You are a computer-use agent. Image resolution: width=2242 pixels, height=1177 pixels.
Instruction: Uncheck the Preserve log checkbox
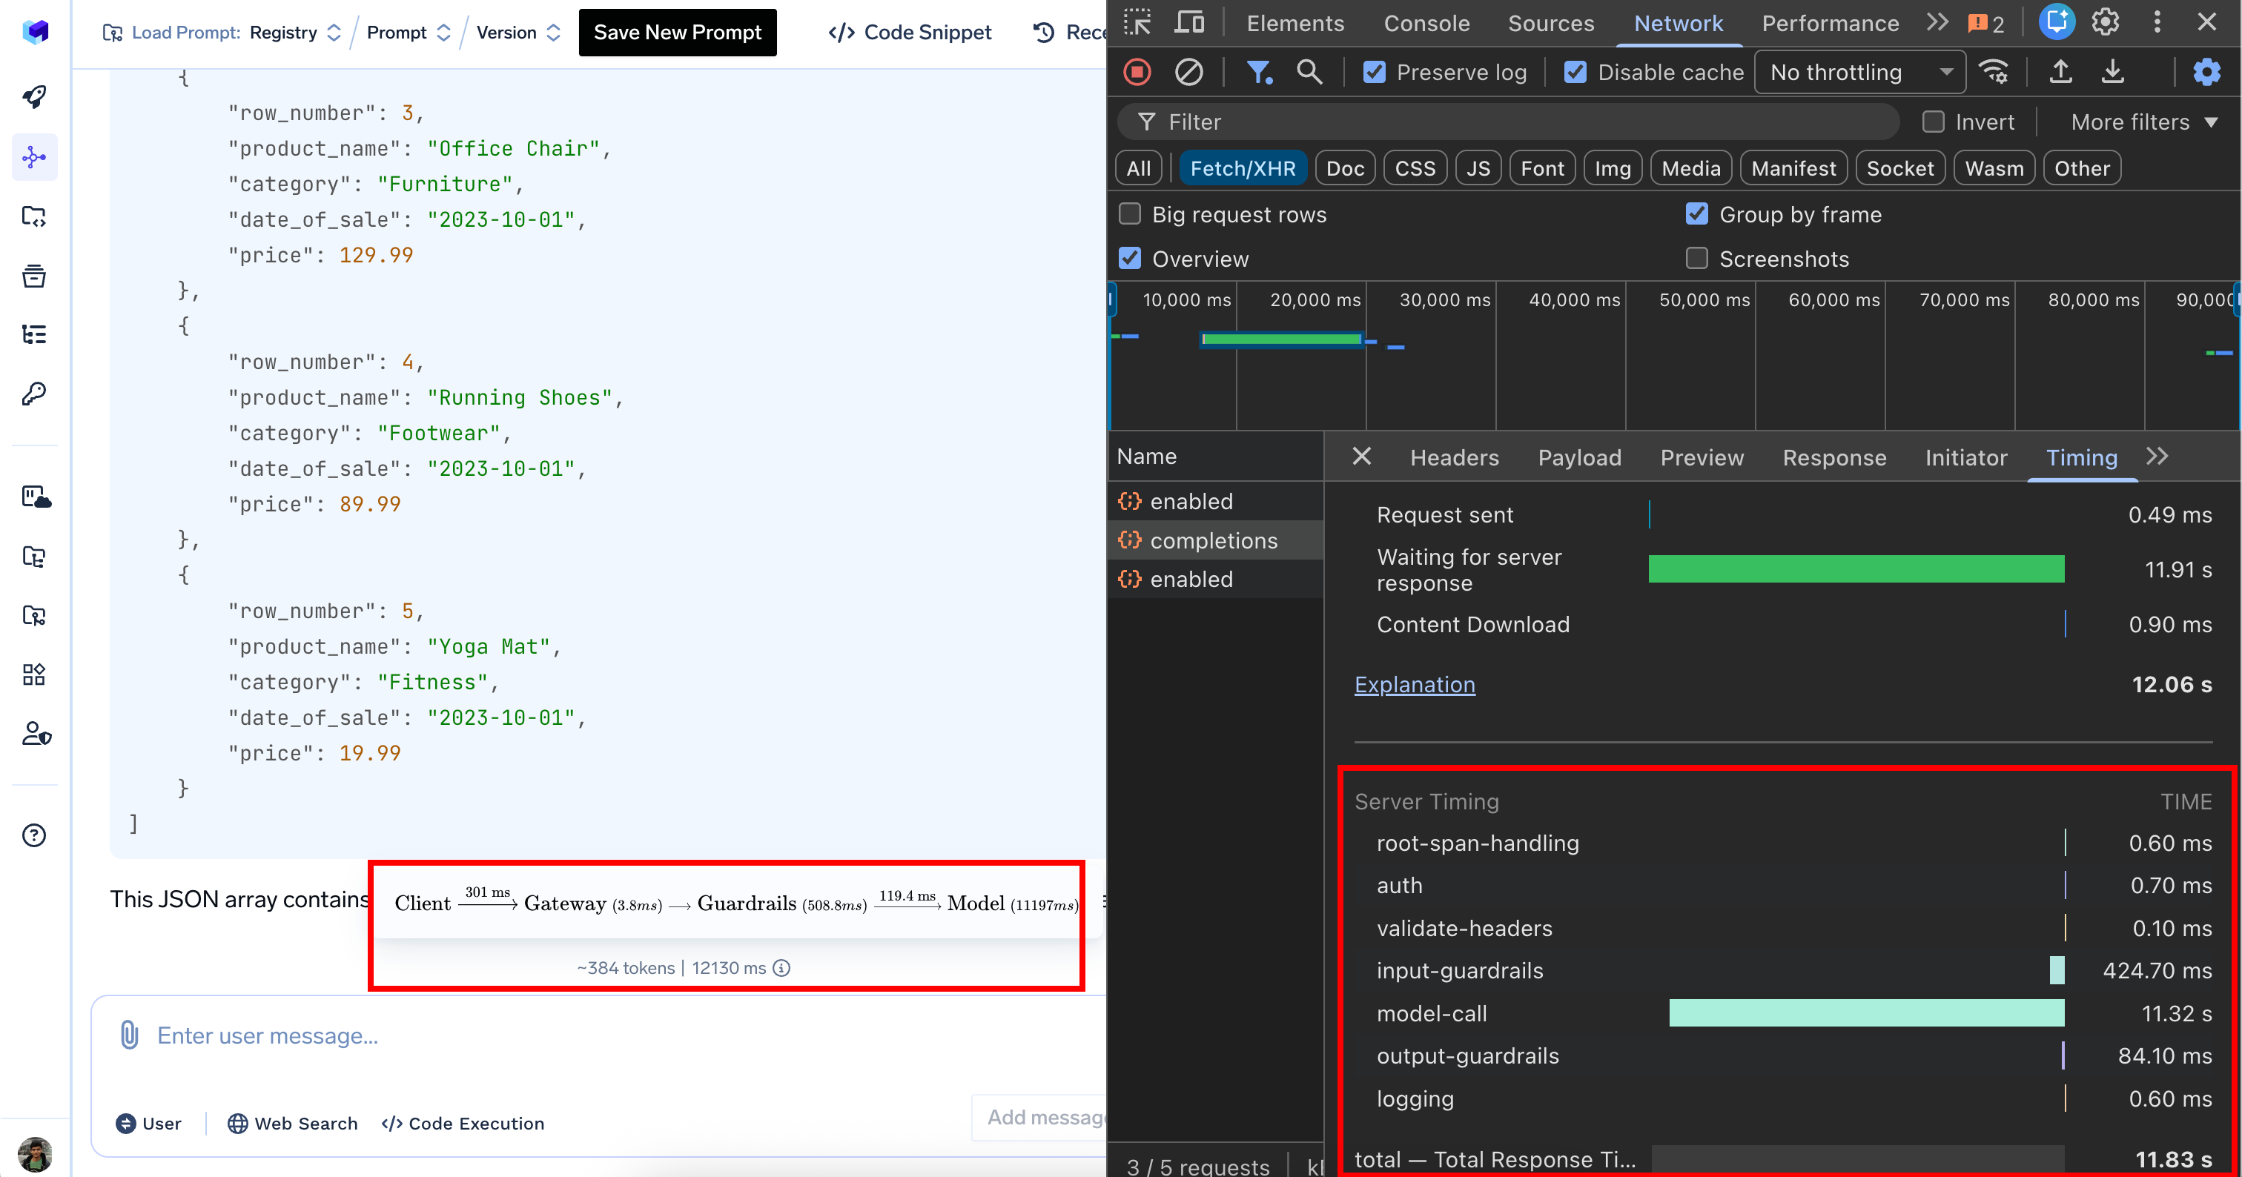click(1375, 72)
